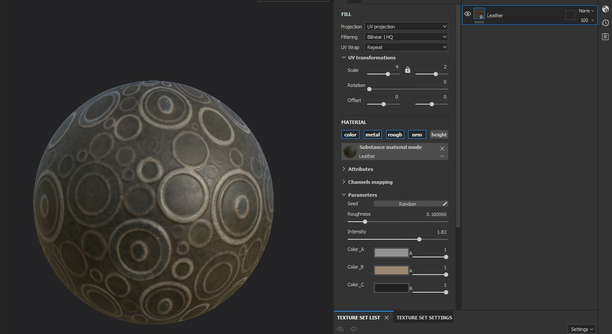Open the UV Wrap dropdown set to Repeat

pyautogui.click(x=406, y=47)
